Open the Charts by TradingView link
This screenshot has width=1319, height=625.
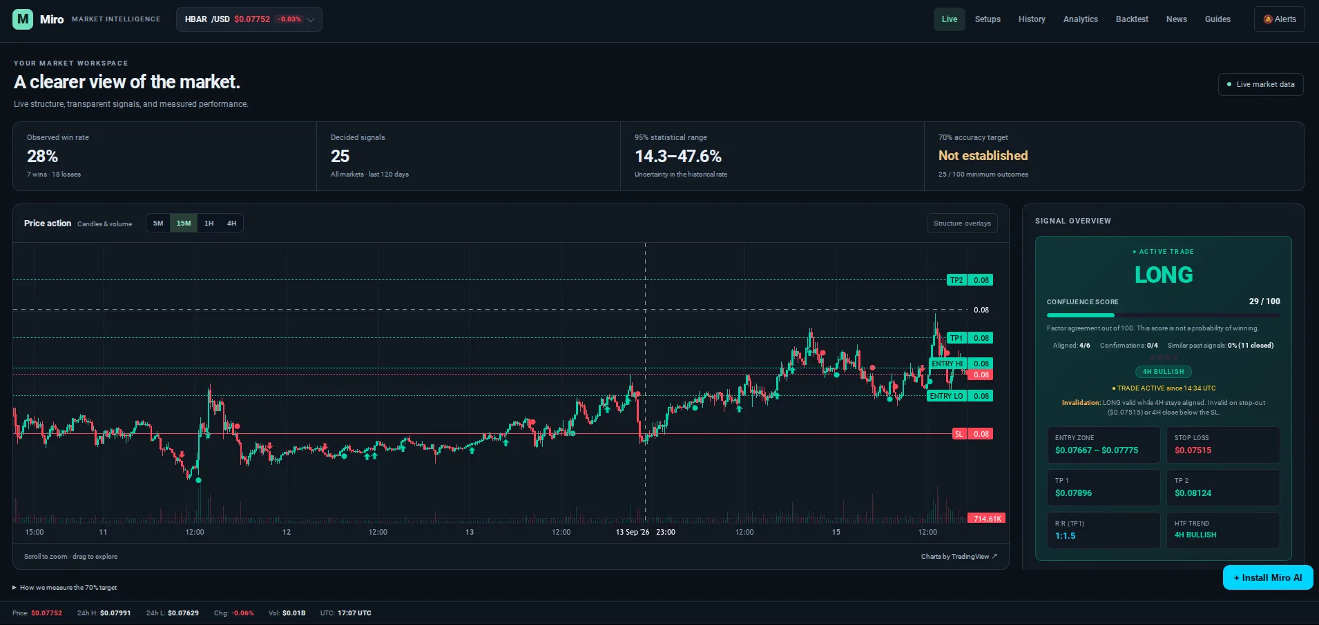pyautogui.click(x=959, y=557)
